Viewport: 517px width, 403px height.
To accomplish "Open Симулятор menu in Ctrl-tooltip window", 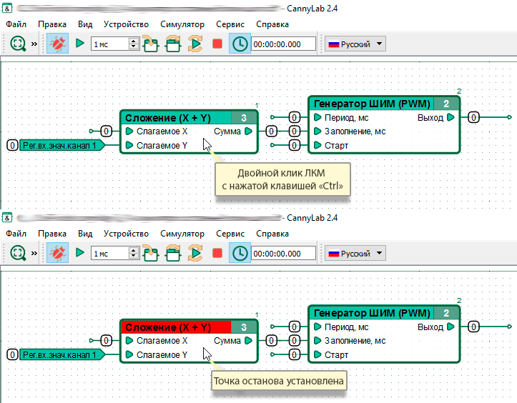I will (182, 24).
